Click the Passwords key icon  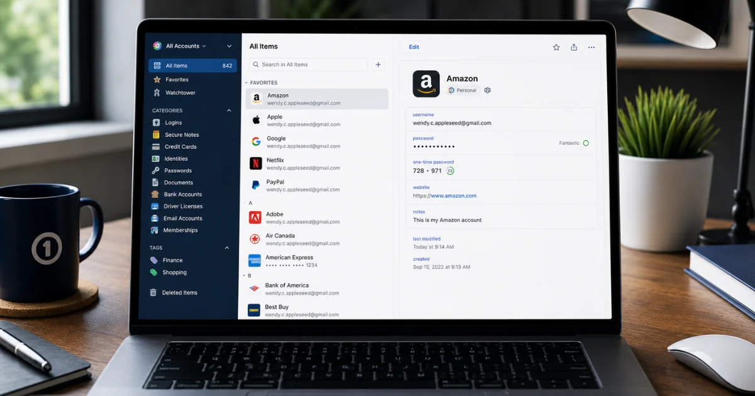click(155, 170)
